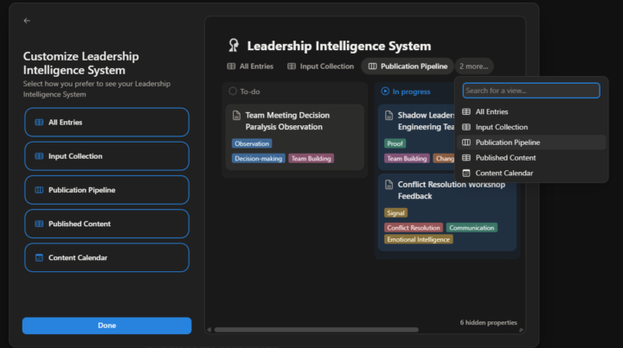Screen dimensions: 623x348
Task: Click the table icon beside Published Content in dropdown
Action: 466,158
